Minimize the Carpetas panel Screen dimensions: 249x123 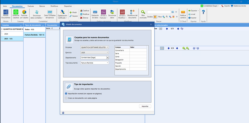coord(21,25)
